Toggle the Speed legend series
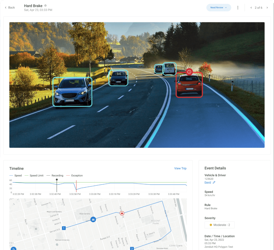 (16, 175)
